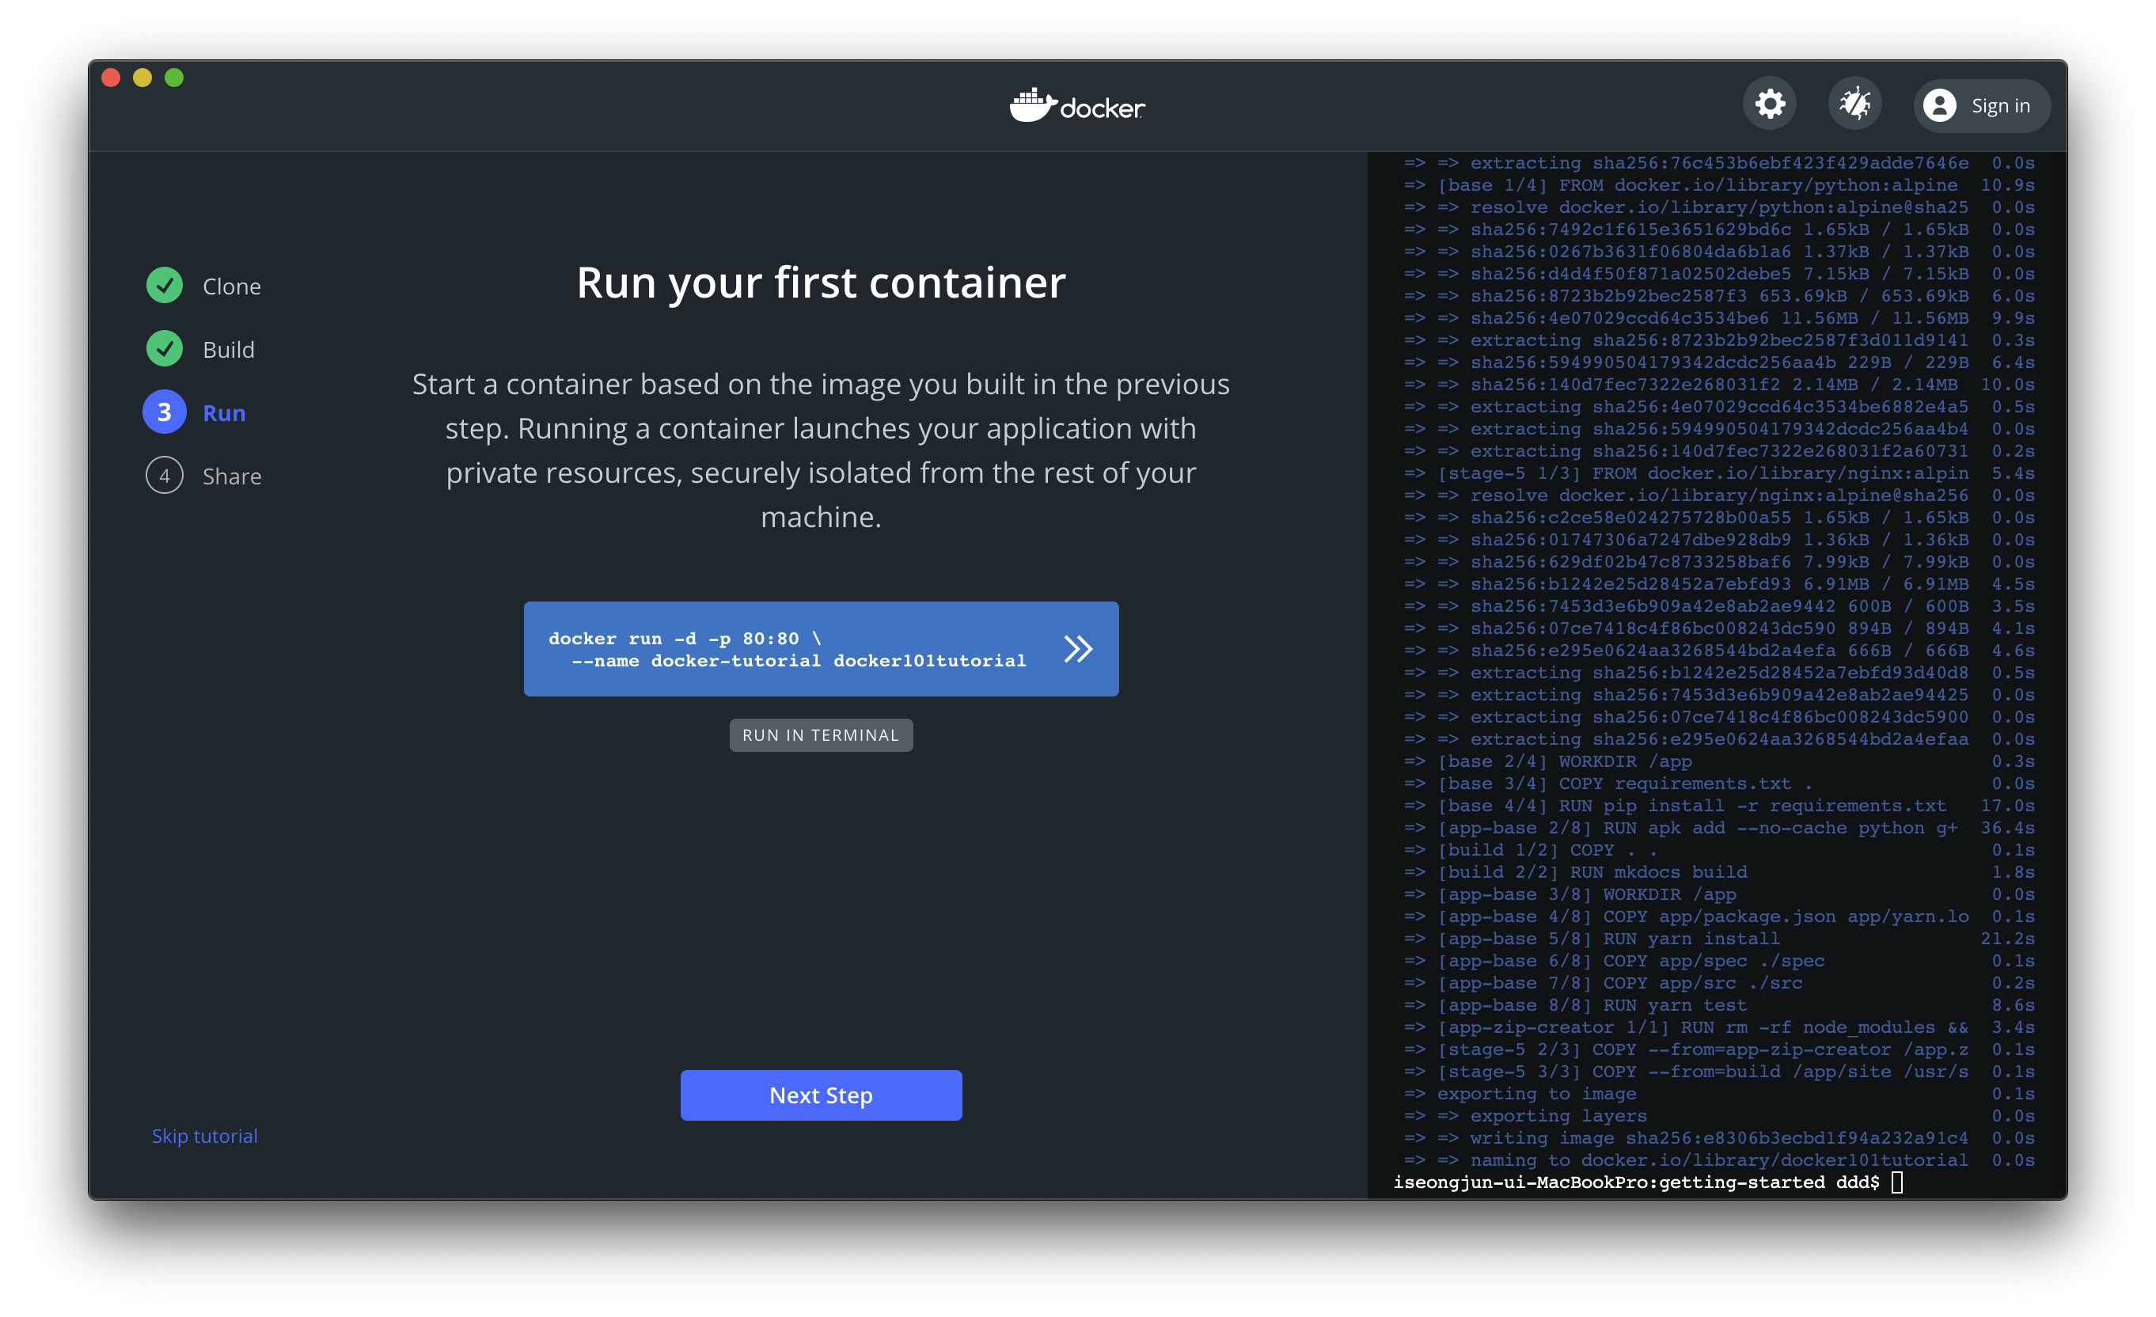Click the Sign in account avatar icon

[1939, 106]
